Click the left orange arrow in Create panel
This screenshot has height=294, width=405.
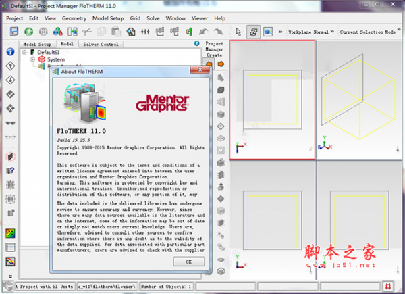209,64
